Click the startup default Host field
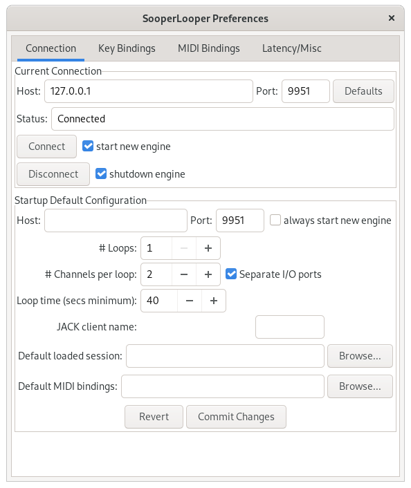 pos(116,220)
